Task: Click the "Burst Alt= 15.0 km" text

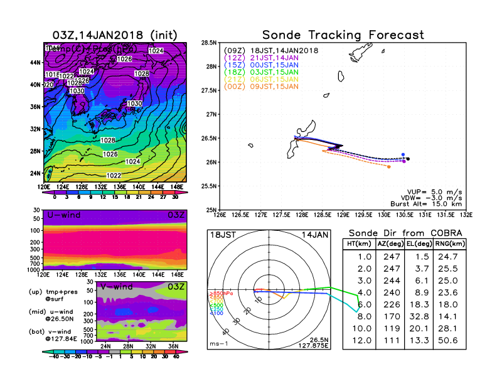Action: (426, 204)
